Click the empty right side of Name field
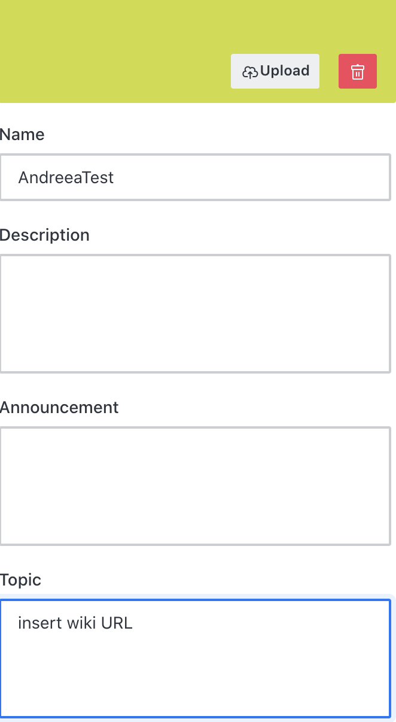 click(x=299, y=177)
